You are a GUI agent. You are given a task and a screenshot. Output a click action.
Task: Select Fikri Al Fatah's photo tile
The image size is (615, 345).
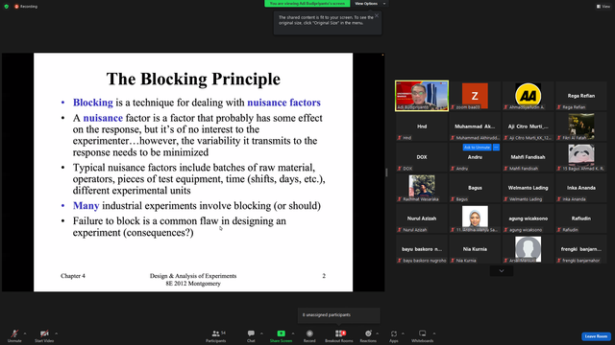coord(580,126)
